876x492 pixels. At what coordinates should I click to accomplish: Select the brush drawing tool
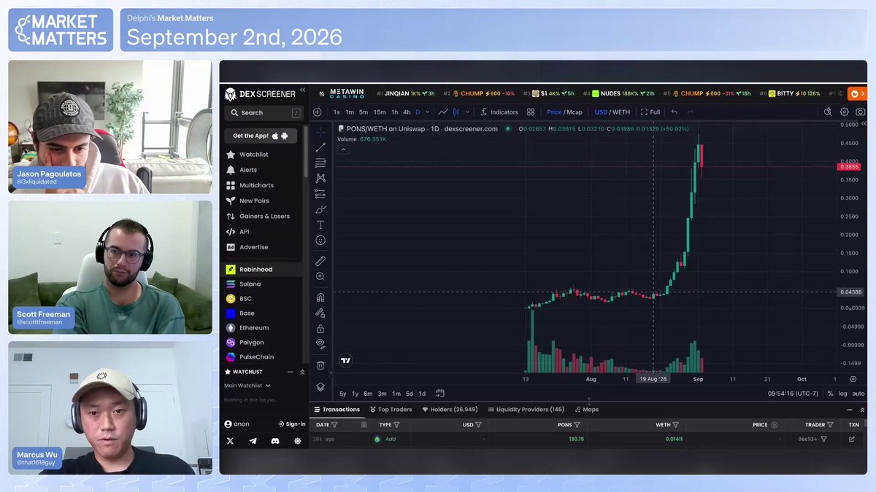320,209
